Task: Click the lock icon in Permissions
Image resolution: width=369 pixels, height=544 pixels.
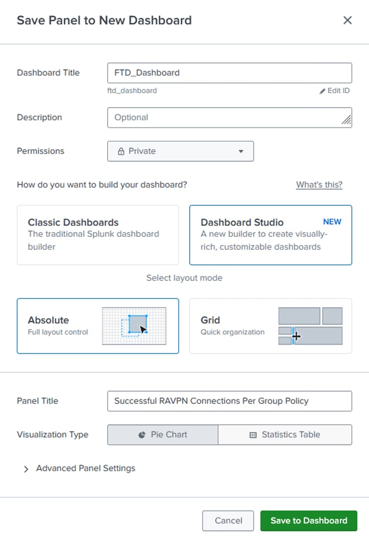Action: [x=121, y=151]
